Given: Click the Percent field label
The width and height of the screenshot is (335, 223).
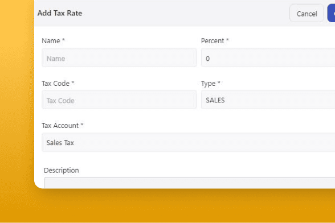Looking at the screenshot, I should coord(213,41).
